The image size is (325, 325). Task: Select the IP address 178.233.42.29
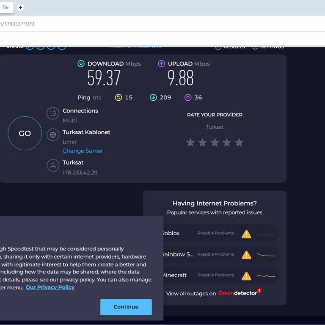(x=80, y=173)
